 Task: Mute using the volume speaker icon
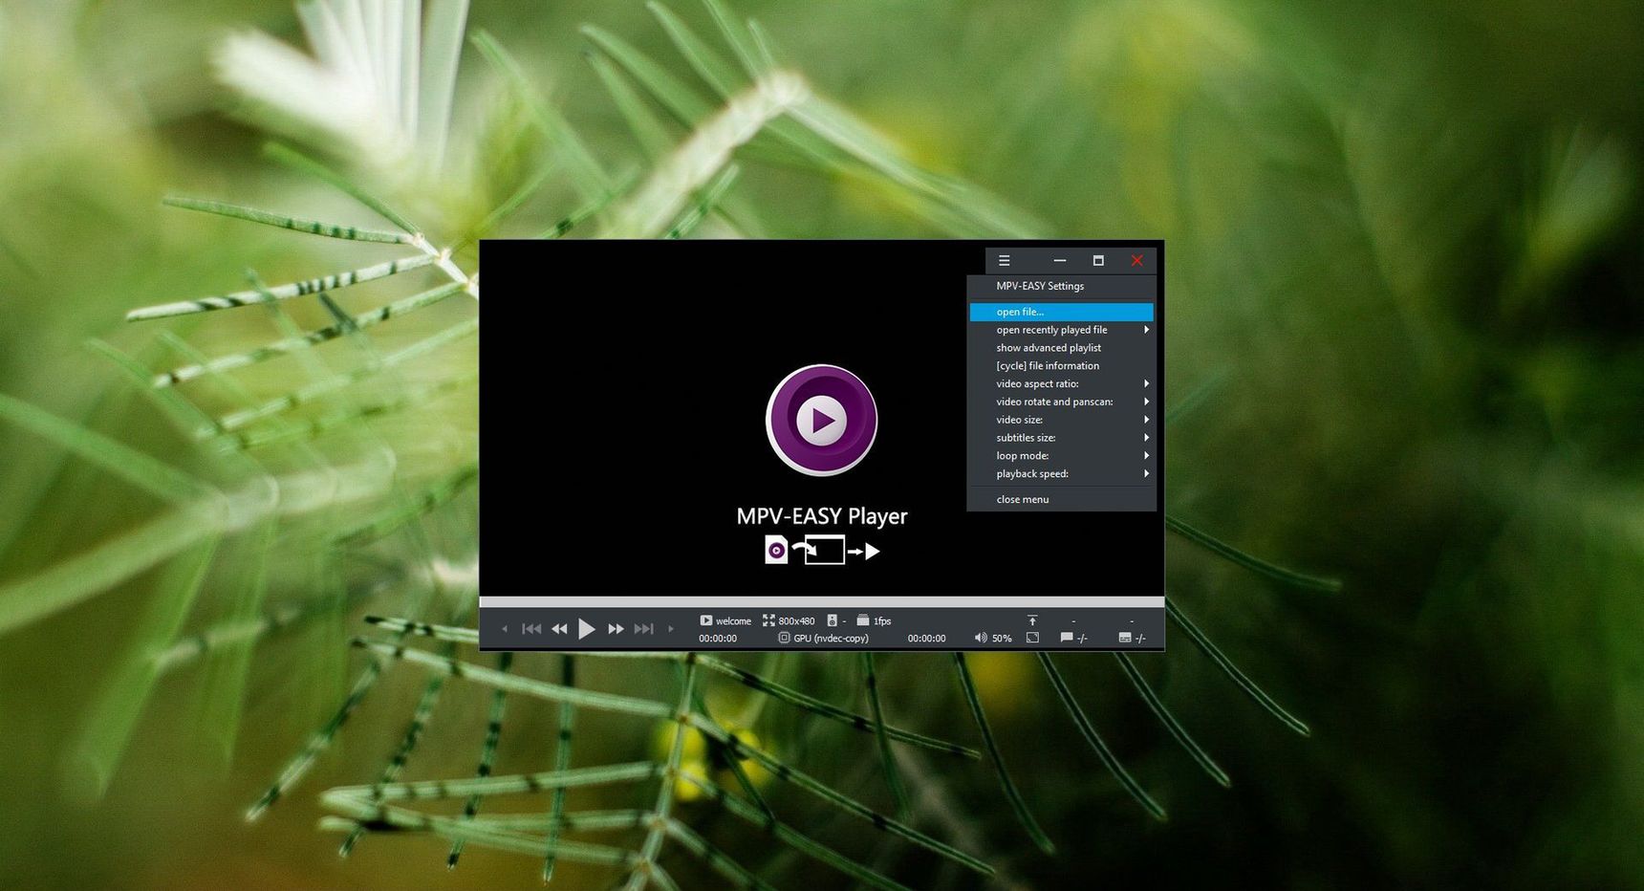click(x=981, y=638)
